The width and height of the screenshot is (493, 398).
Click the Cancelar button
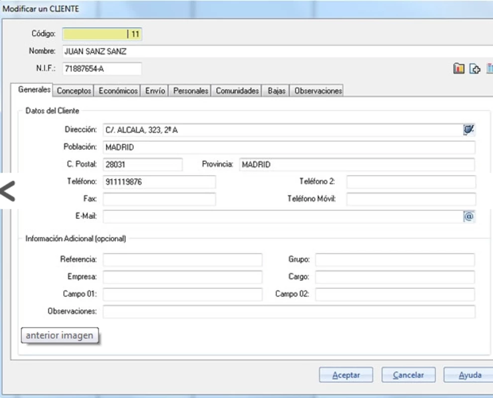[x=408, y=375]
